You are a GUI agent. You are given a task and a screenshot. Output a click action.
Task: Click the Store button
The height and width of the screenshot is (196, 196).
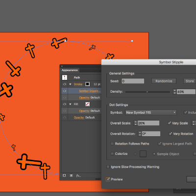click(190, 81)
